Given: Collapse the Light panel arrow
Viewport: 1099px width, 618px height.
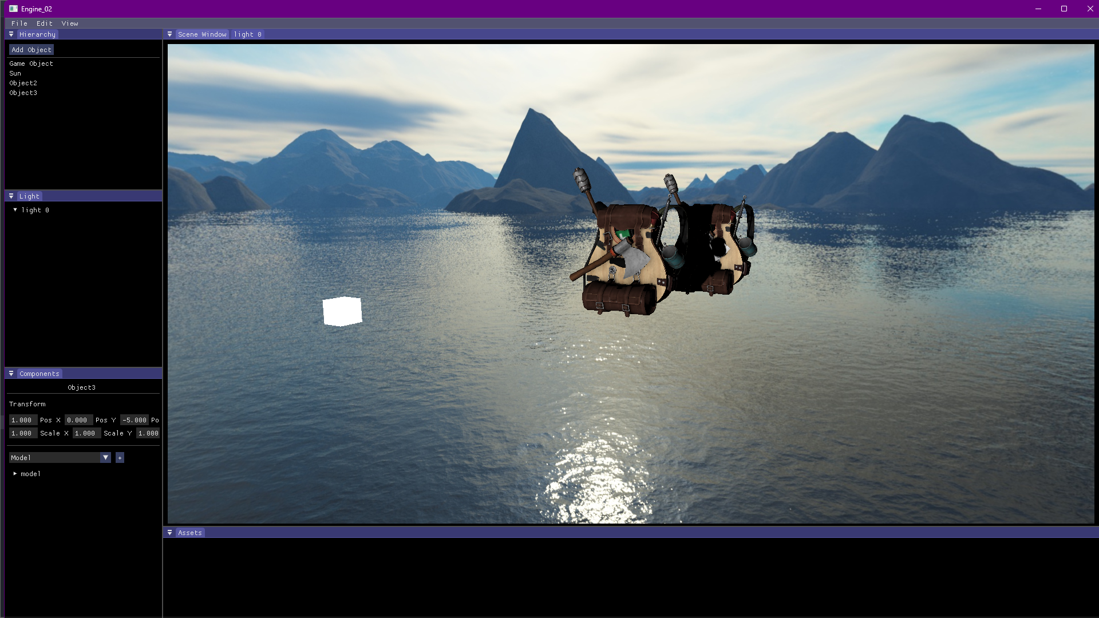Looking at the screenshot, I should point(11,196).
